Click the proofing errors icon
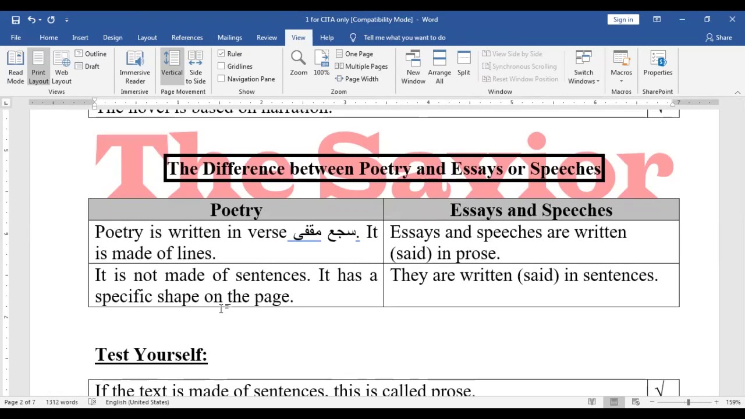The image size is (745, 419). click(92, 402)
